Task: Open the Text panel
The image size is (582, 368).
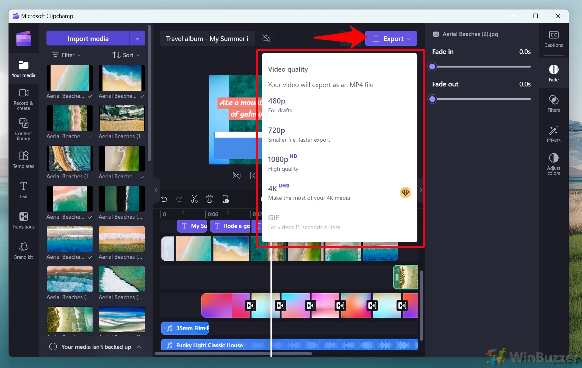Action: 23,190
